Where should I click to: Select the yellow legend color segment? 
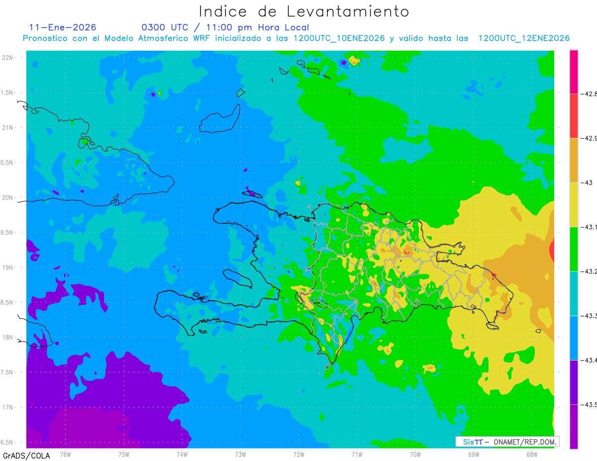coord(574,205)
